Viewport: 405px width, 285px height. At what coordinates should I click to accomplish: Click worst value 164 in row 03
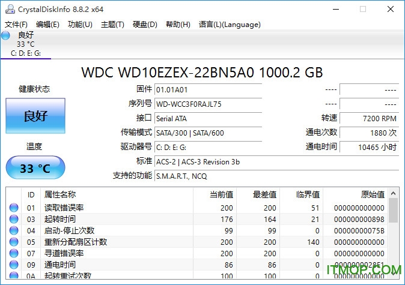[270, 219]
